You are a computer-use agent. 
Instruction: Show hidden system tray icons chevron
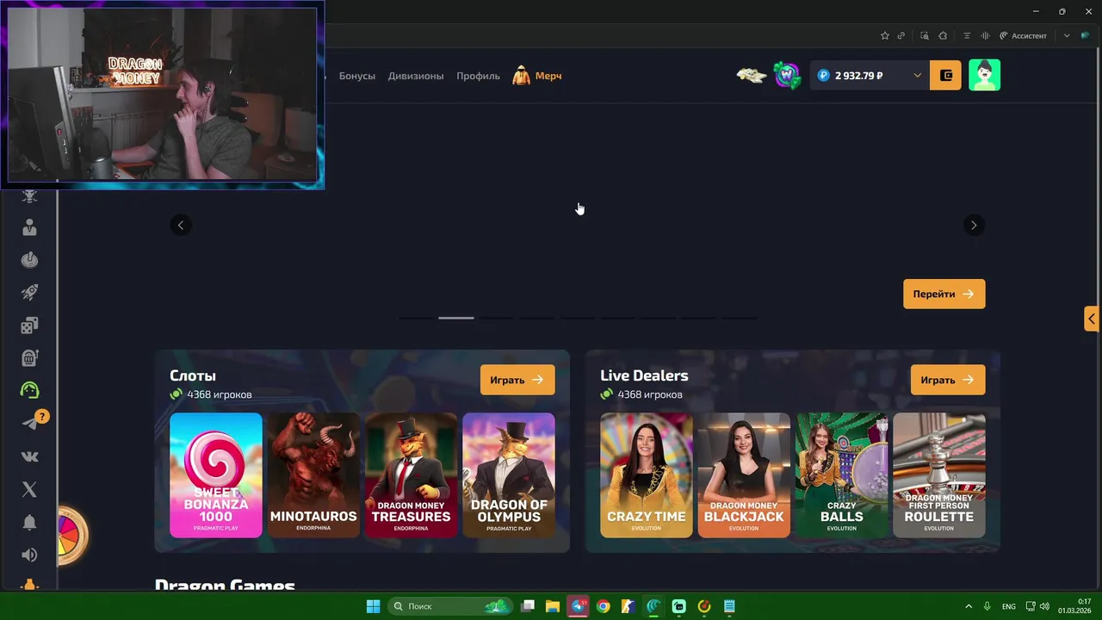[x=969, y=606]
